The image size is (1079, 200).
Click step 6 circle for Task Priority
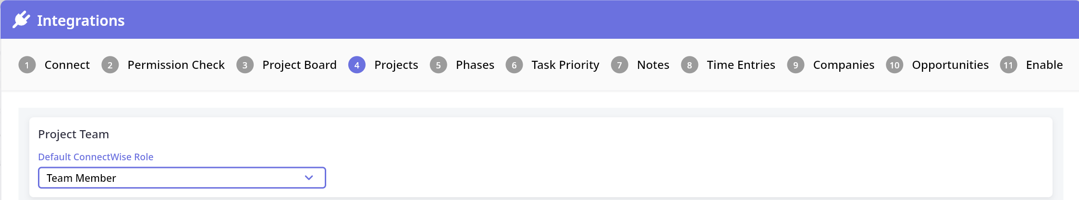(x=514, y=65)
